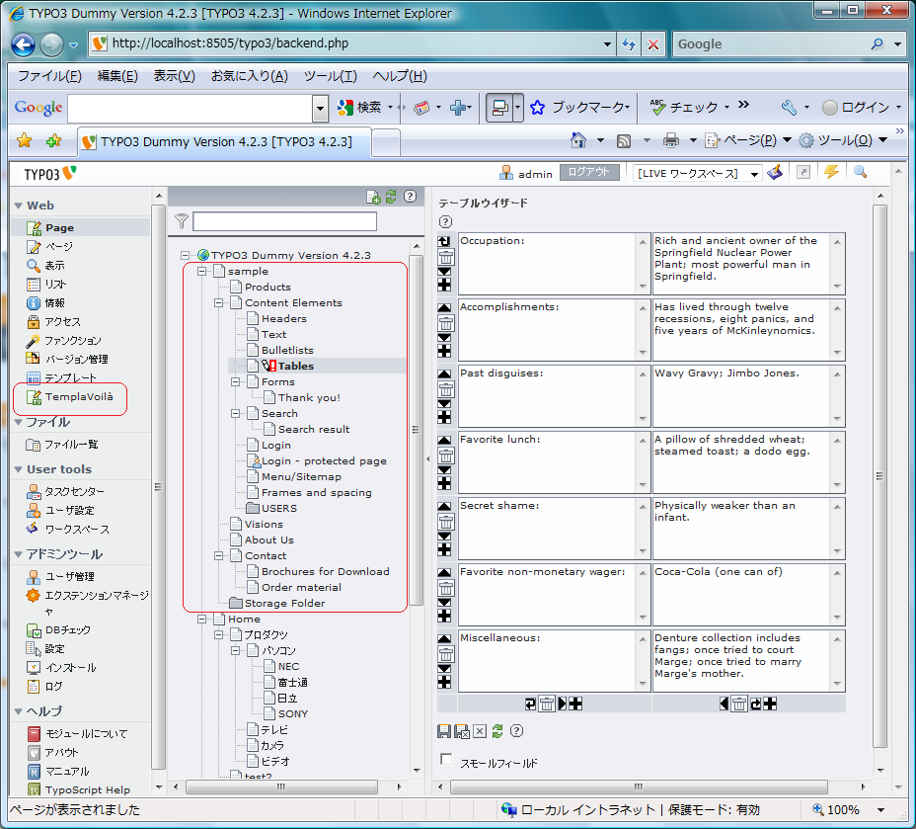Collapse the アドミンツール module section
Viewport: 916px width, 829px height.
[19, 554]
